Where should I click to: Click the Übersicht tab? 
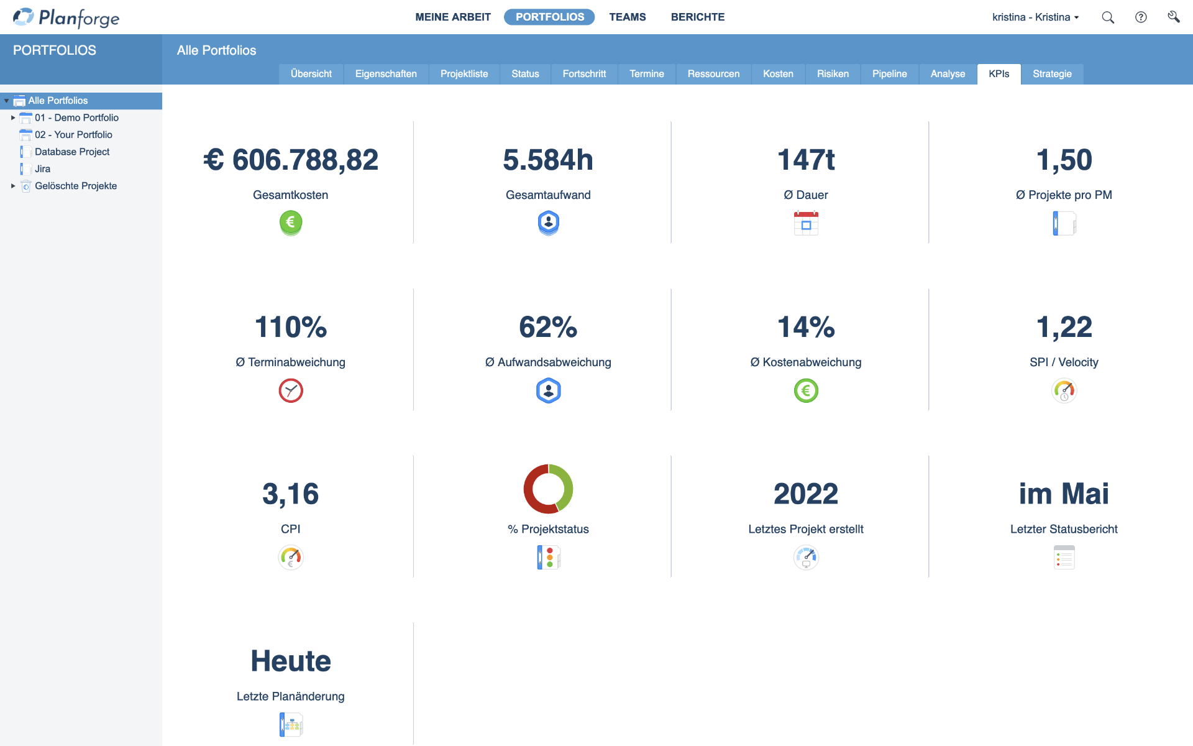[312, 73]
